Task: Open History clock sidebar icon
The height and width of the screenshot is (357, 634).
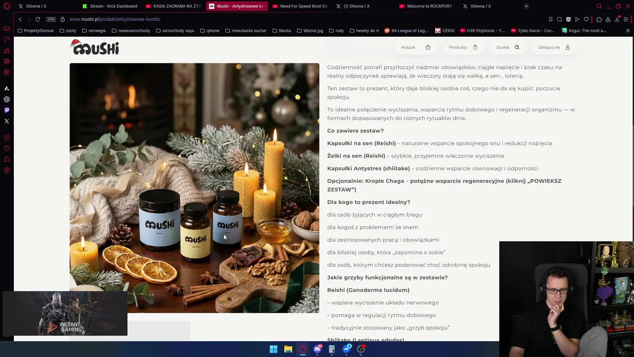Action: point(6,148)
